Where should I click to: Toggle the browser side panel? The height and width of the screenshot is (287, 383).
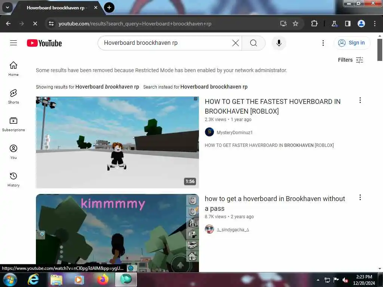347,24
